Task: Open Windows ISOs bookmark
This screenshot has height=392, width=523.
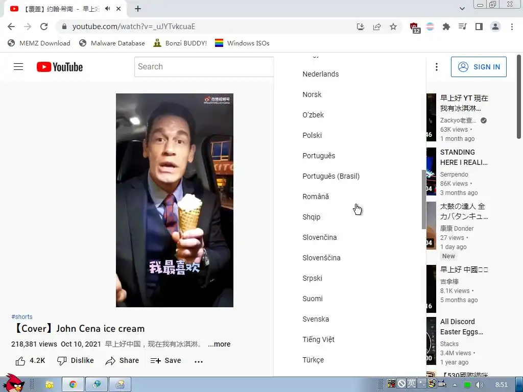Action: pyautogui.click(x=242, y=43)
